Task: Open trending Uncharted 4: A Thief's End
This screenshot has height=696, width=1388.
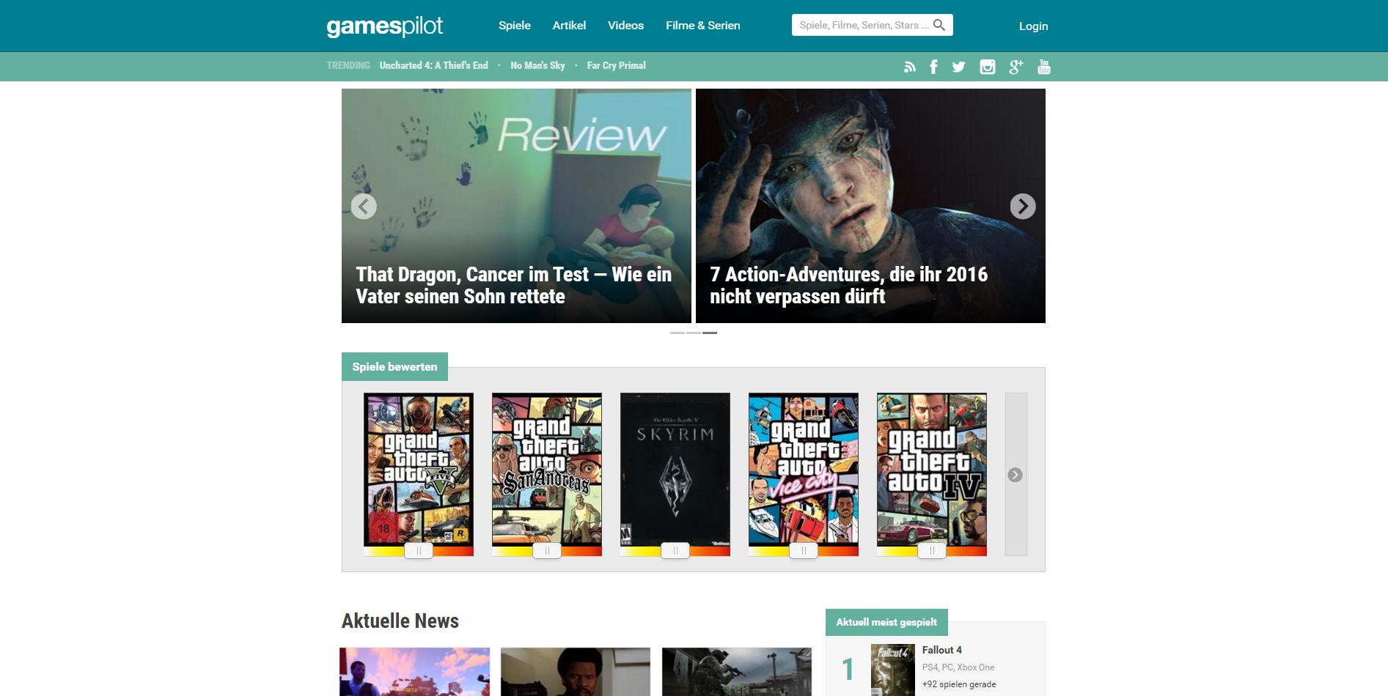Action: [433, 65]
